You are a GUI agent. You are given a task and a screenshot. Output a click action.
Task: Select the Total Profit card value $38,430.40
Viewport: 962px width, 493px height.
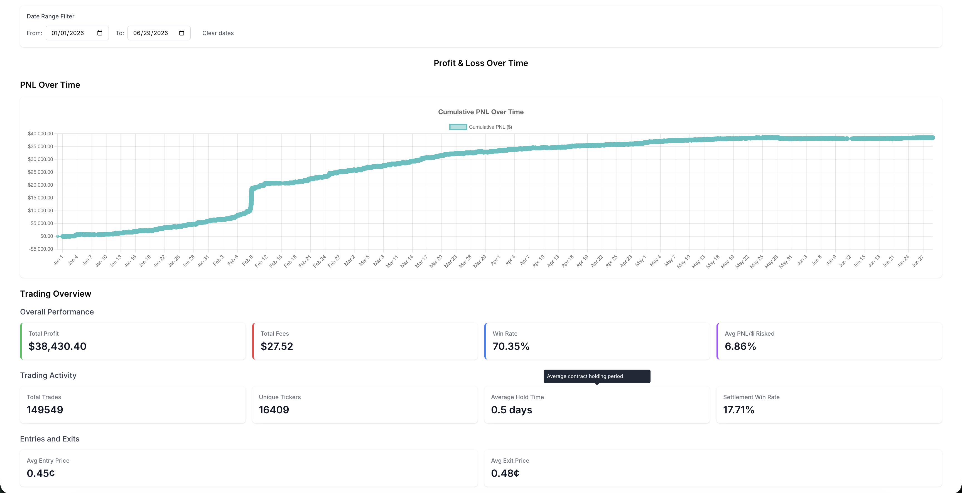click(57, 346)
